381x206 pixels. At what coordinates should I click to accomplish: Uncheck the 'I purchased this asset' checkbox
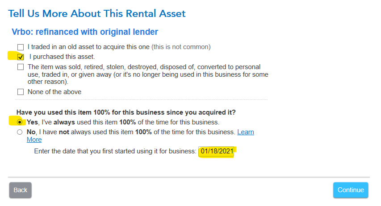tap(21, 57)
